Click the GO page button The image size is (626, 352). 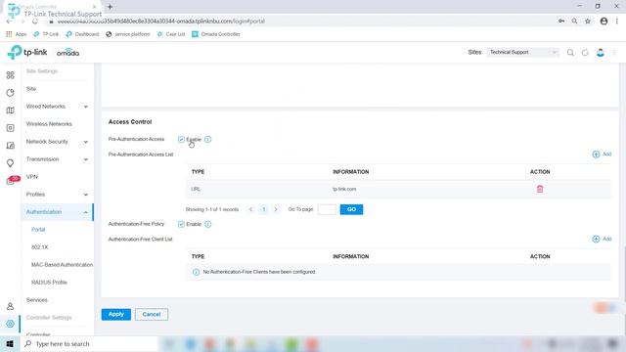[x=351, y=209]
